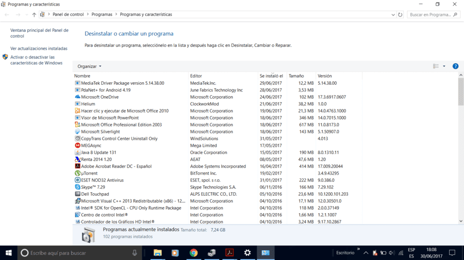The height and width of the screenshot is (260, 464).
Task: Click the volume speaker tray icon
Action: 392,253
